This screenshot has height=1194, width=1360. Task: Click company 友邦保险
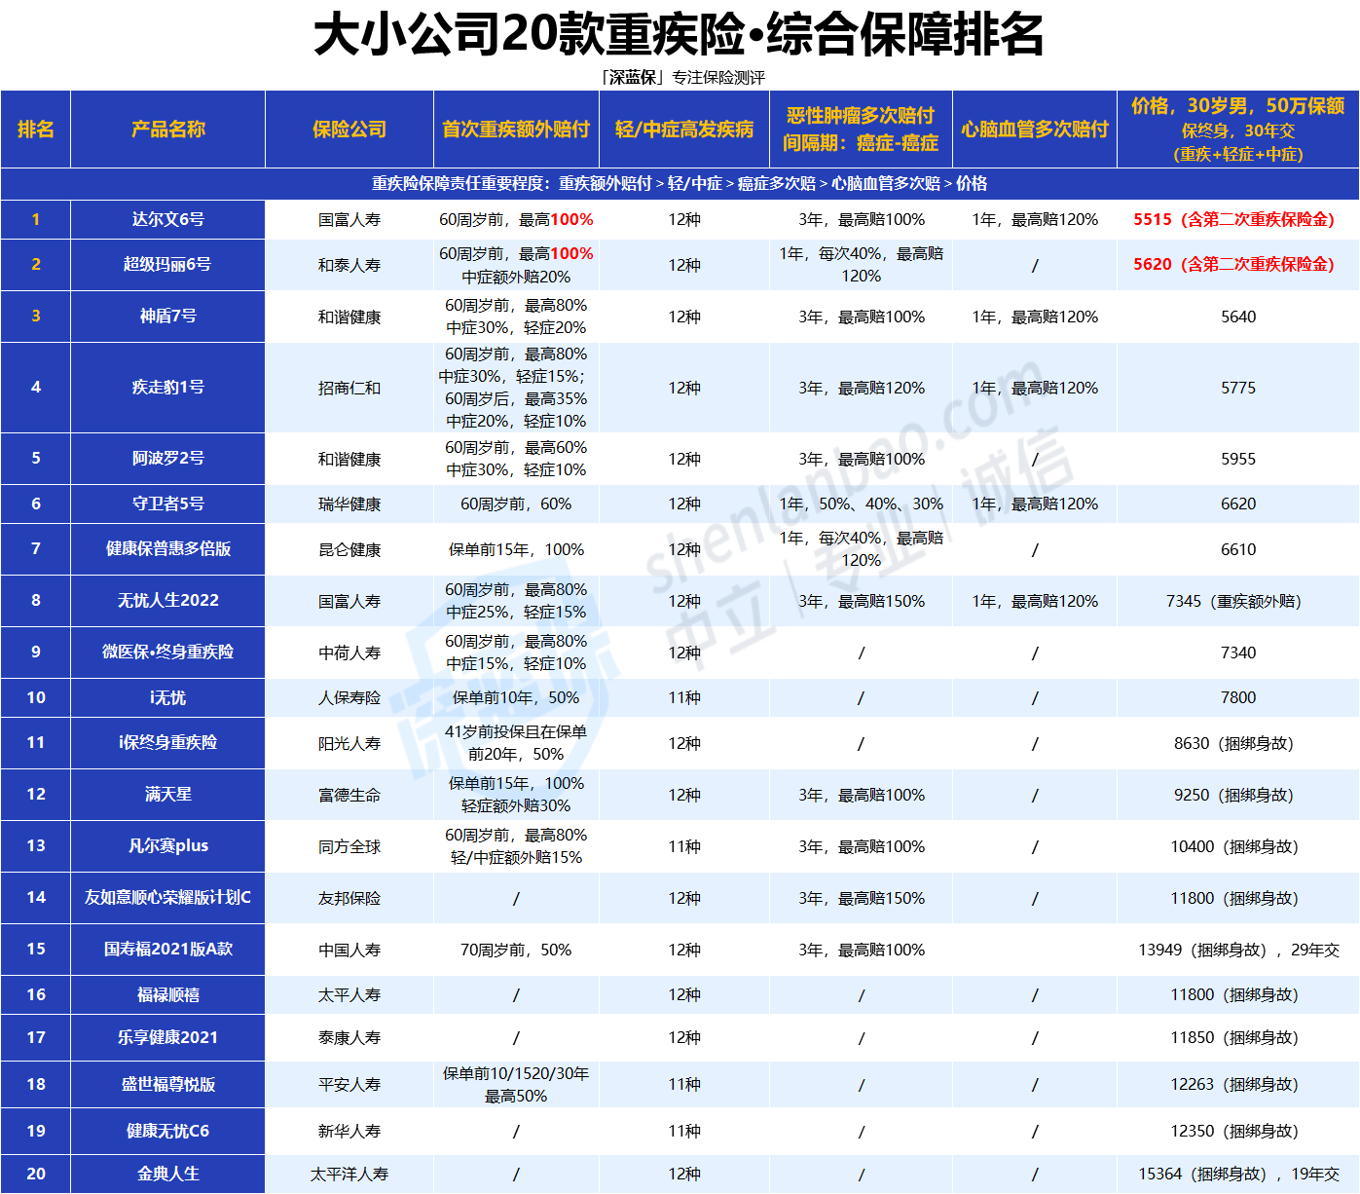[349, 898]
